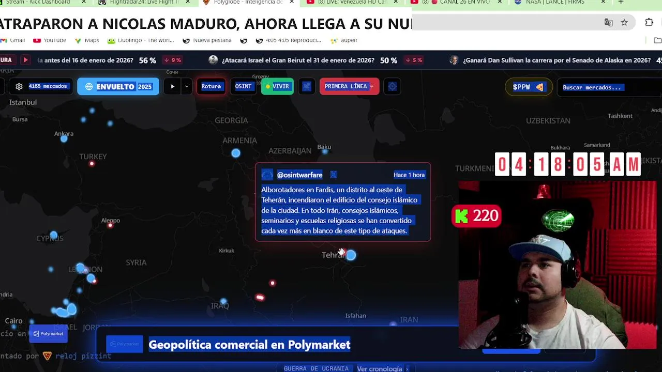
Task: Click the translate page icon in address bar
Action: coord(608,22)
